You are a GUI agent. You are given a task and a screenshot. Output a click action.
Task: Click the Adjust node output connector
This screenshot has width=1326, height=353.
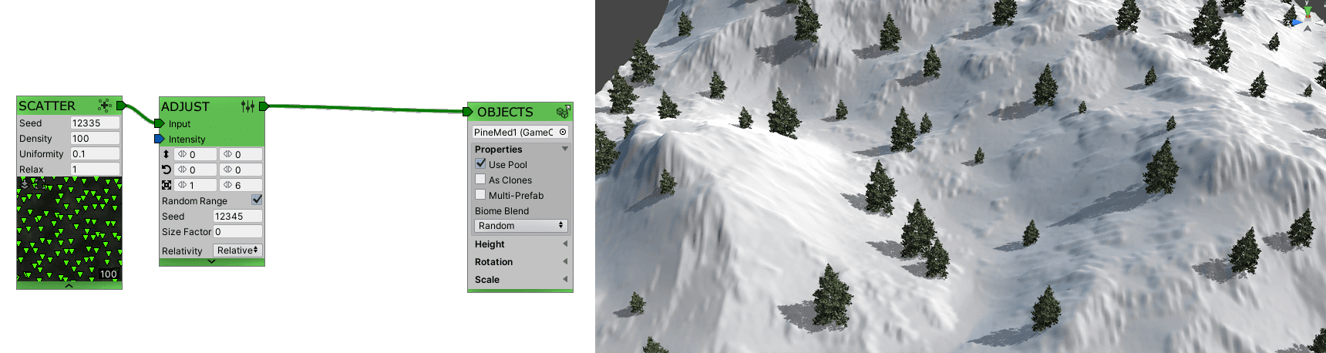[x=264, y=106]
